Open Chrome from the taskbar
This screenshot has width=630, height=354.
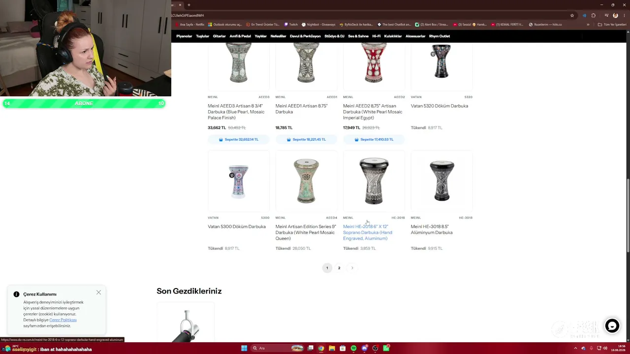[321, 348]
